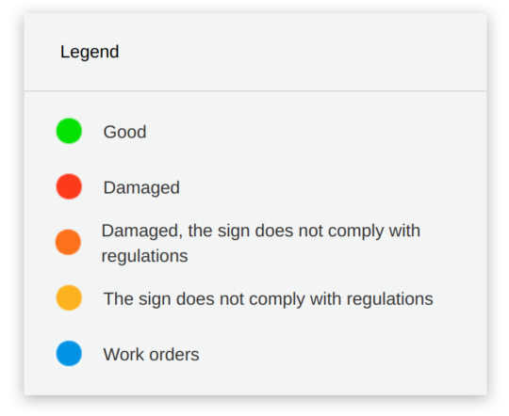Image resolution: width=509 pixels, height=416 pixels.
Task: Select the yellow non-compliant sign dot
Action: 69,297
